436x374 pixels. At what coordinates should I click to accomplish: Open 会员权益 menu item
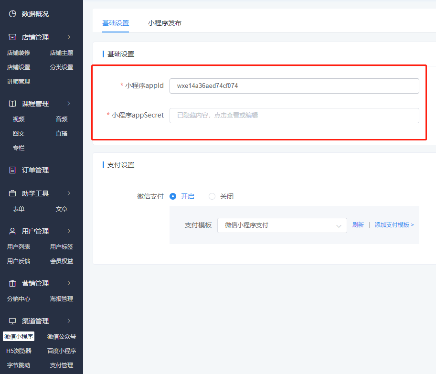[62, 261]
